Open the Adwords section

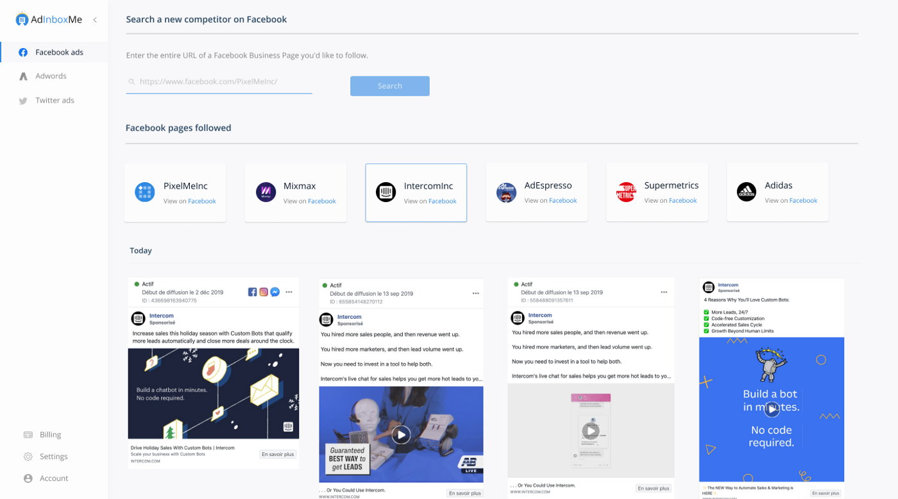(x=51, y=76)
